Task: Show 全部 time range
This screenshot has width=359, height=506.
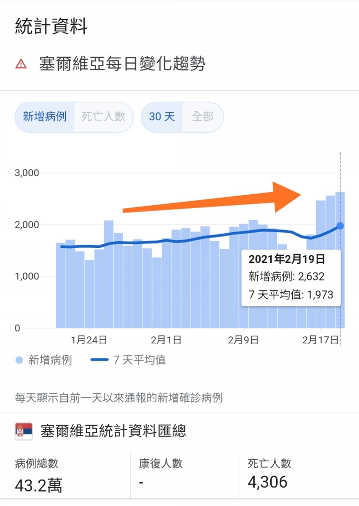Action: tap(202, 117)
